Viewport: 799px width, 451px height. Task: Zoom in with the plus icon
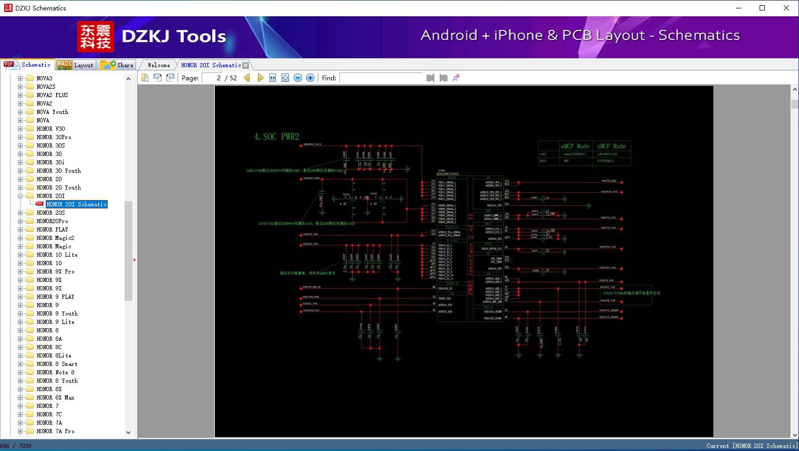tap(310, 78)
